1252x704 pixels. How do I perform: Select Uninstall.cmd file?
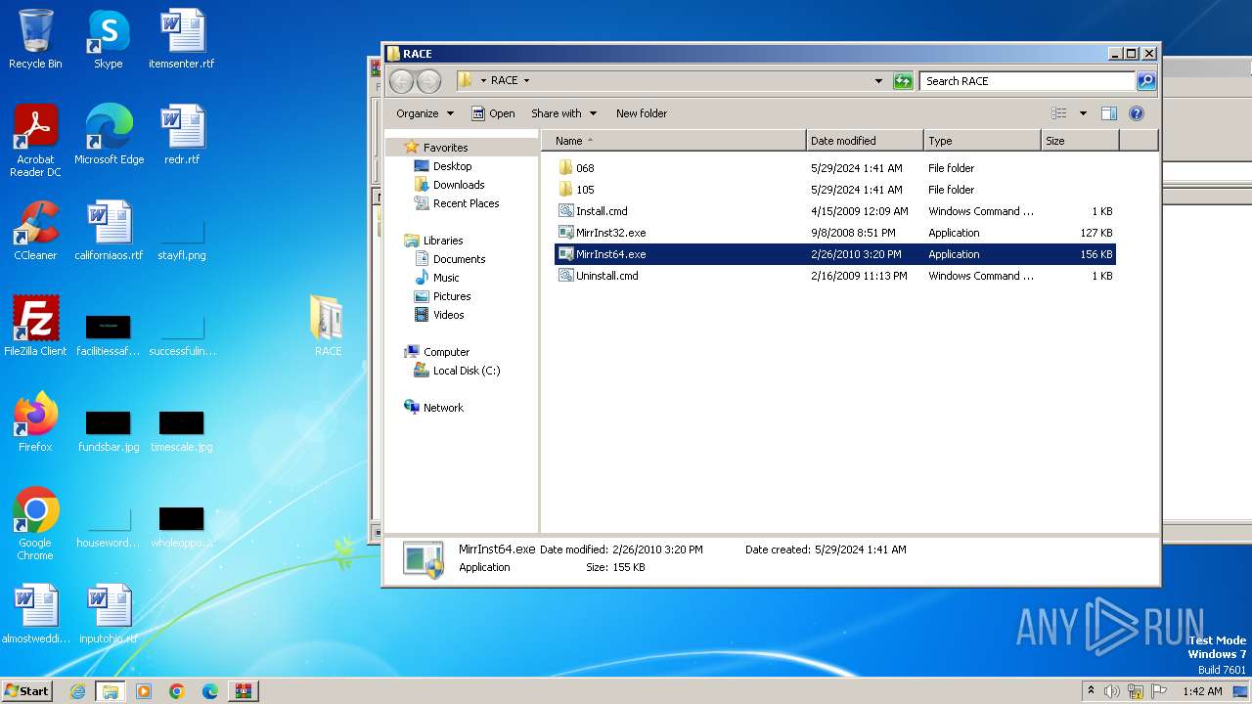pyautogui.click(x=835, y=276)
